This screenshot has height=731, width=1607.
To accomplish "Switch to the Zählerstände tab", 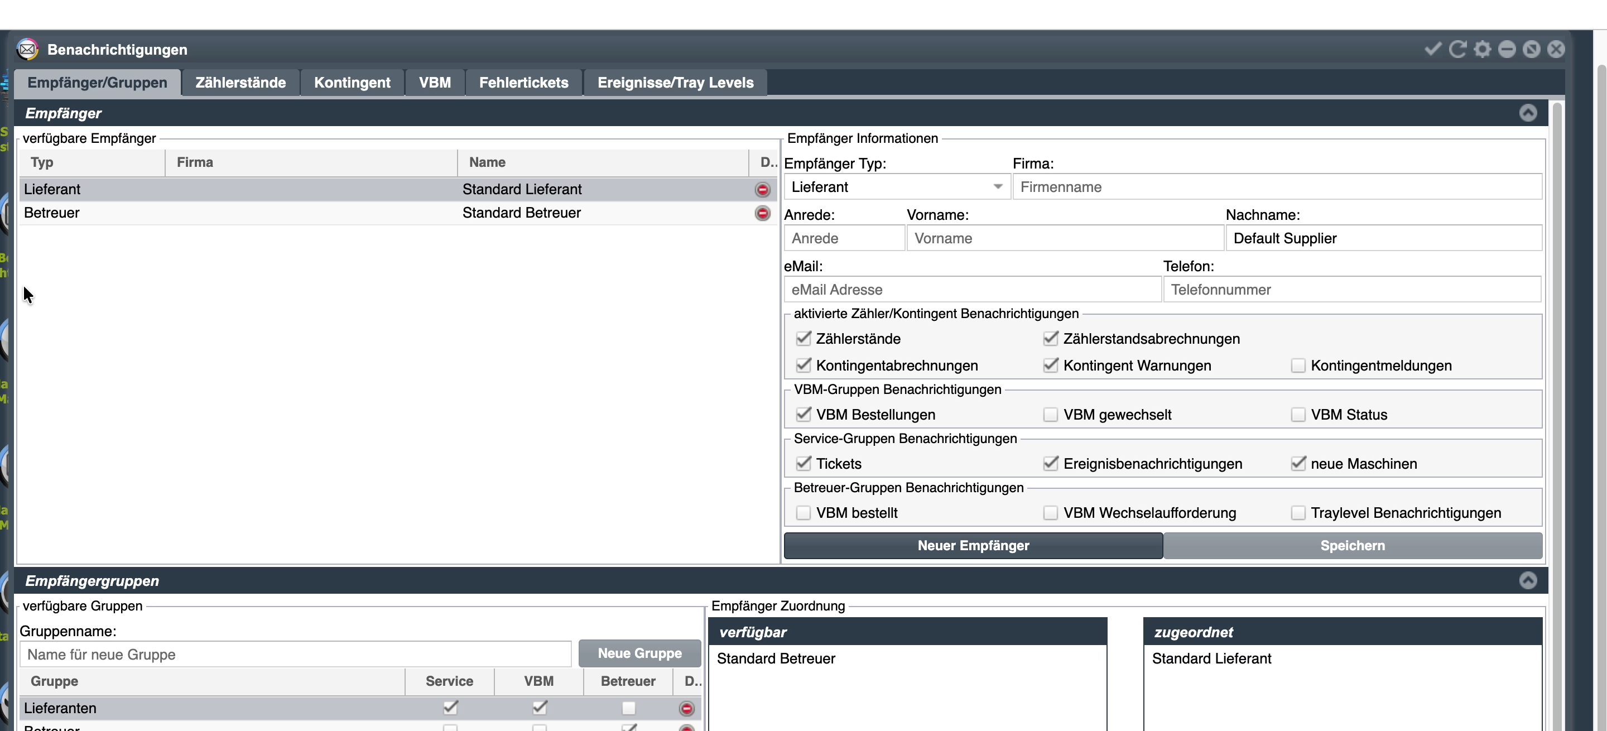I will 241,83.
